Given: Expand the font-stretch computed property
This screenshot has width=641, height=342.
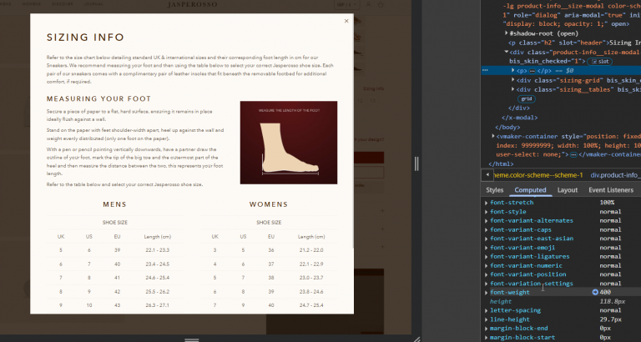Looking at the screenshot, I should click(x=486, y=203).
